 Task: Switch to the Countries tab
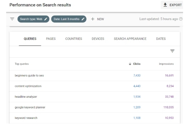click(73, 39)
